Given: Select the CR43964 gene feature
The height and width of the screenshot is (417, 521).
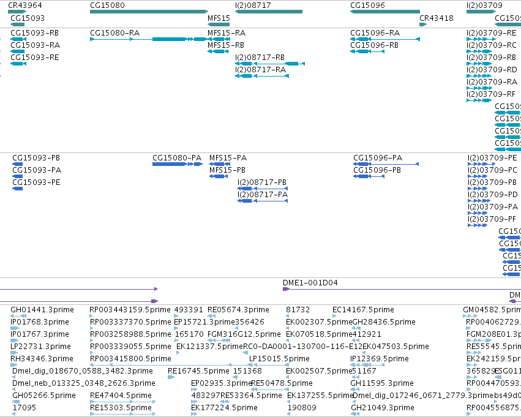Looking at the screenshot, I should (17, 12).
